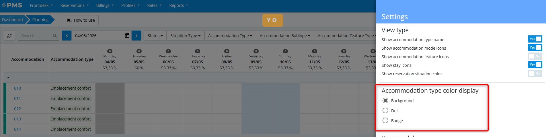The height and width of the screenshot is (137, 546).
Task: Click the book icon in How to use
Action: tap(69, 20)
